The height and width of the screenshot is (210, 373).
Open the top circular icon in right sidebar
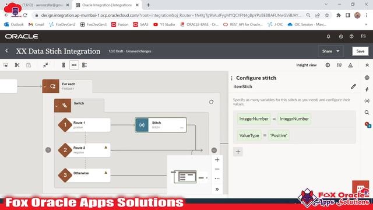coord(367,78)
